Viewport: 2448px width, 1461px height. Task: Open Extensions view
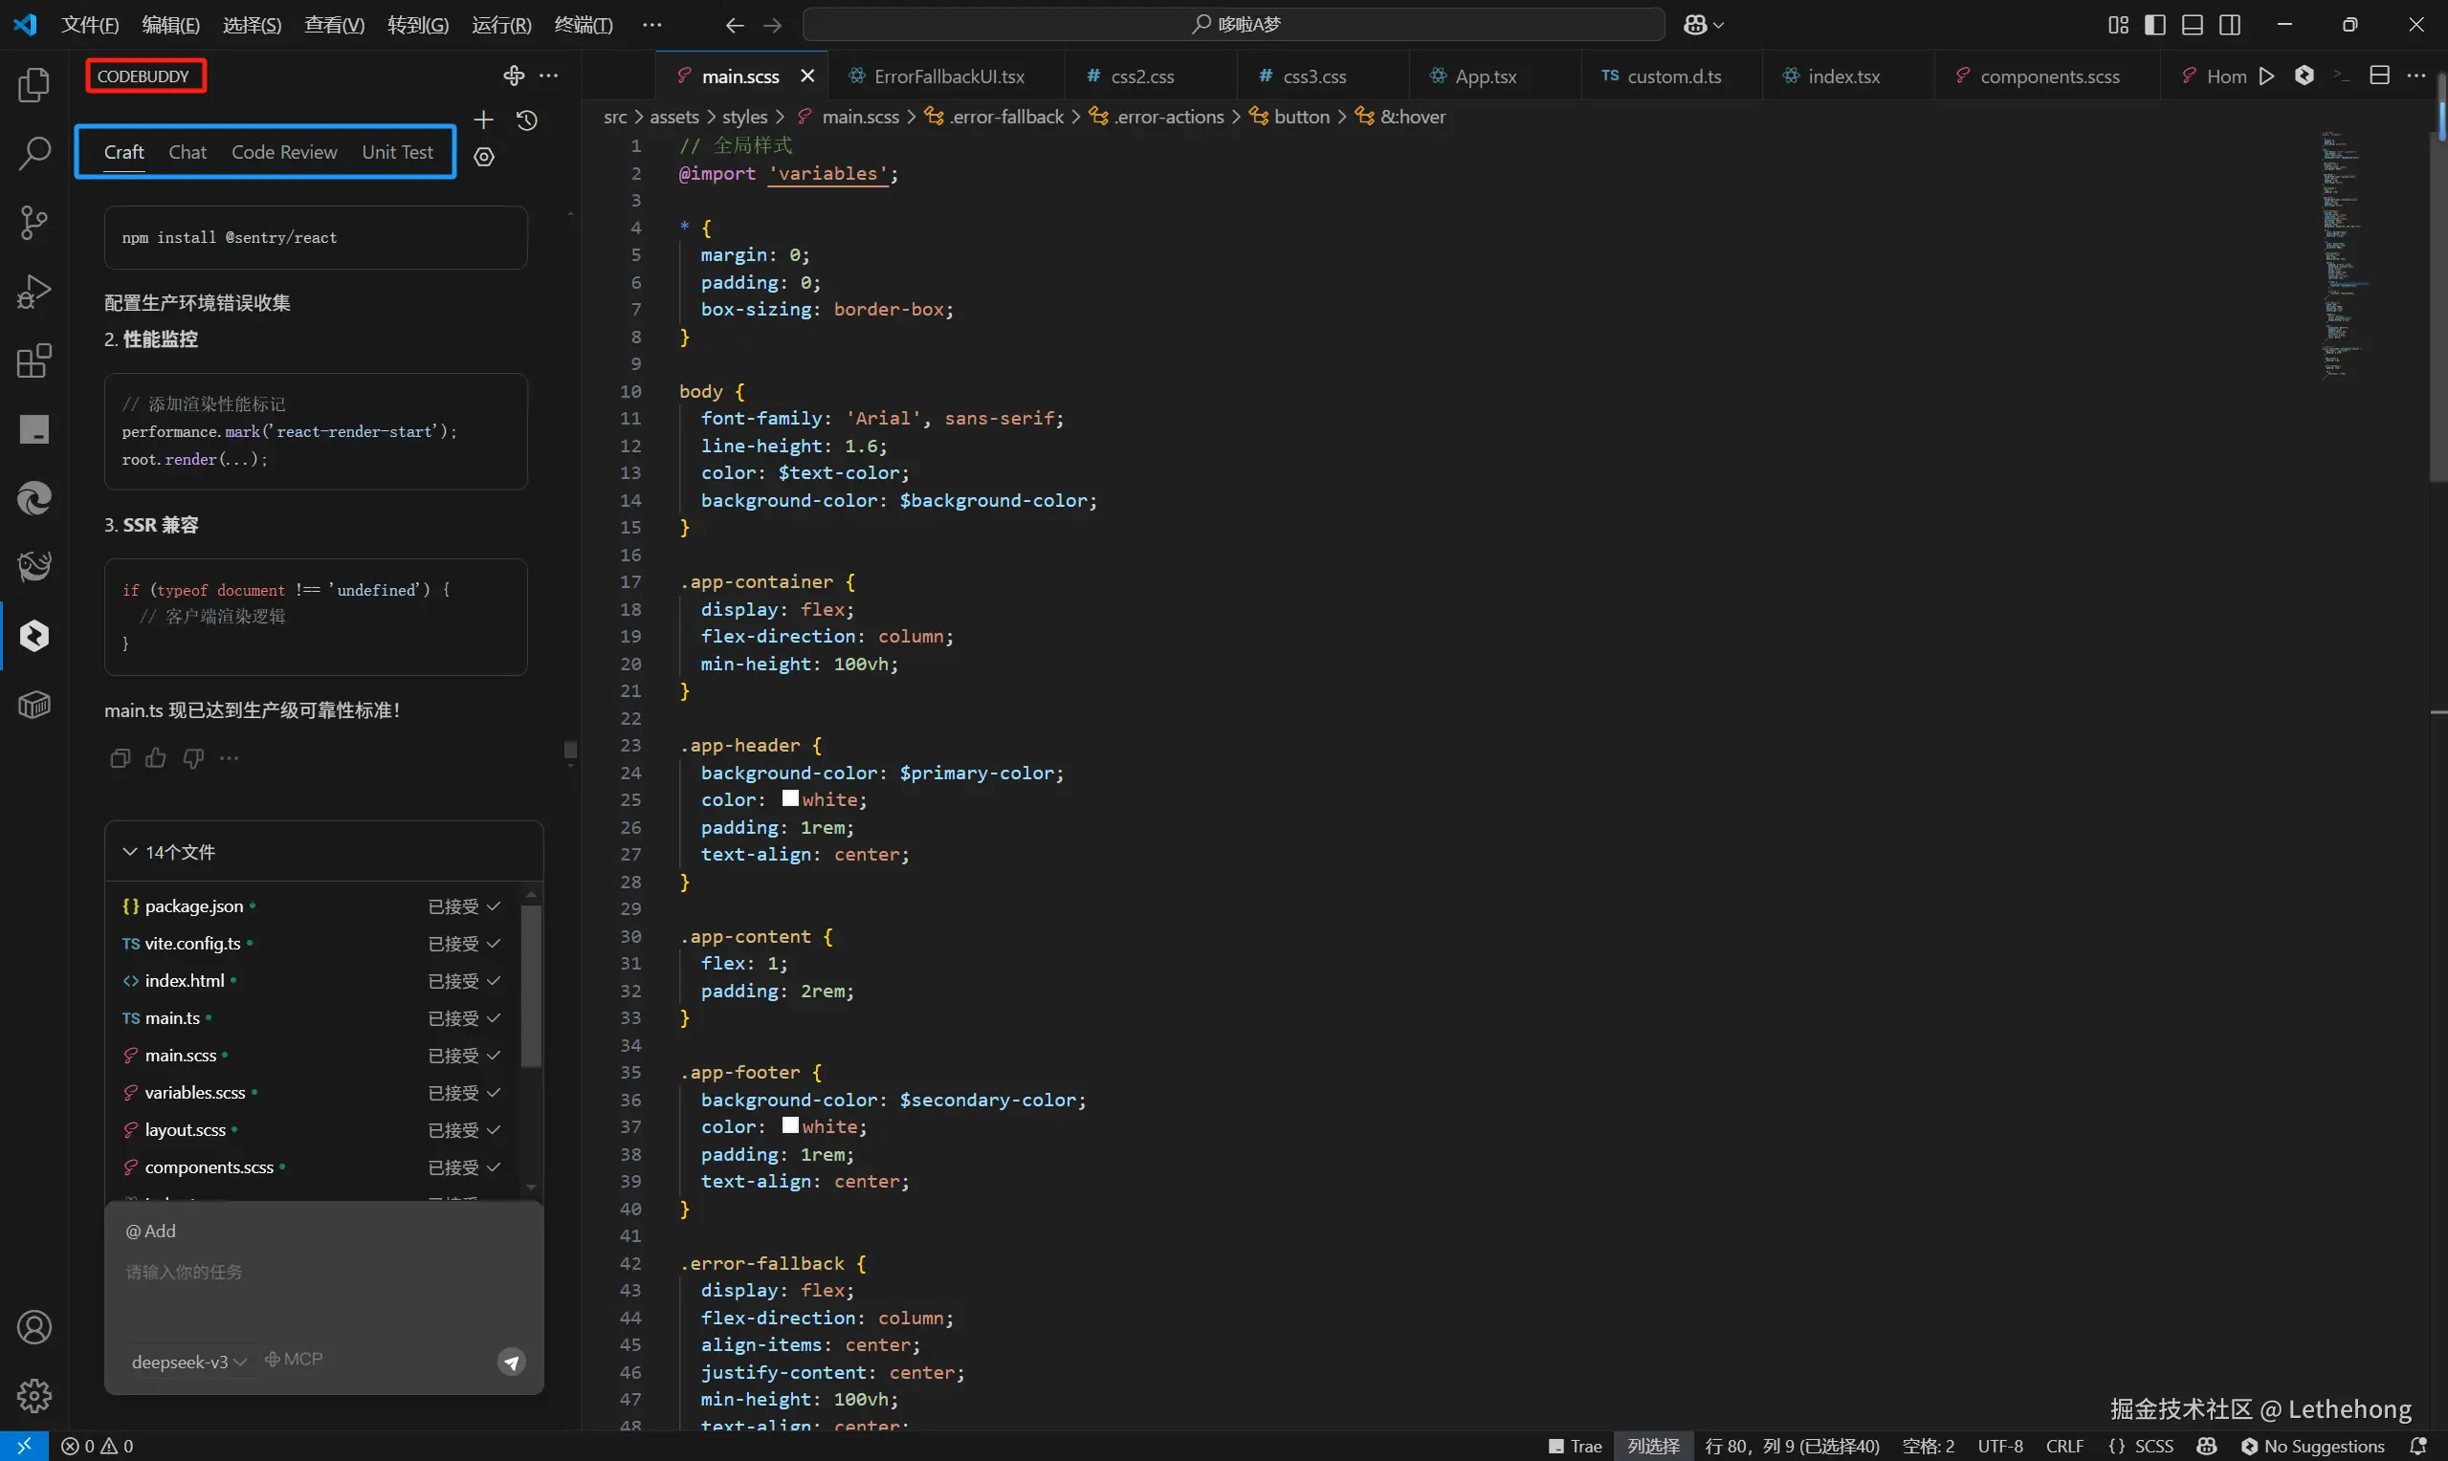tap(34, 360)
